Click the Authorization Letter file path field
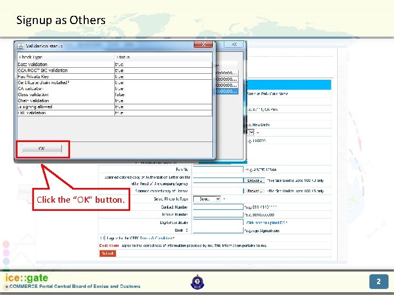This screenshot has height=295, width=394. pos(218,180)
